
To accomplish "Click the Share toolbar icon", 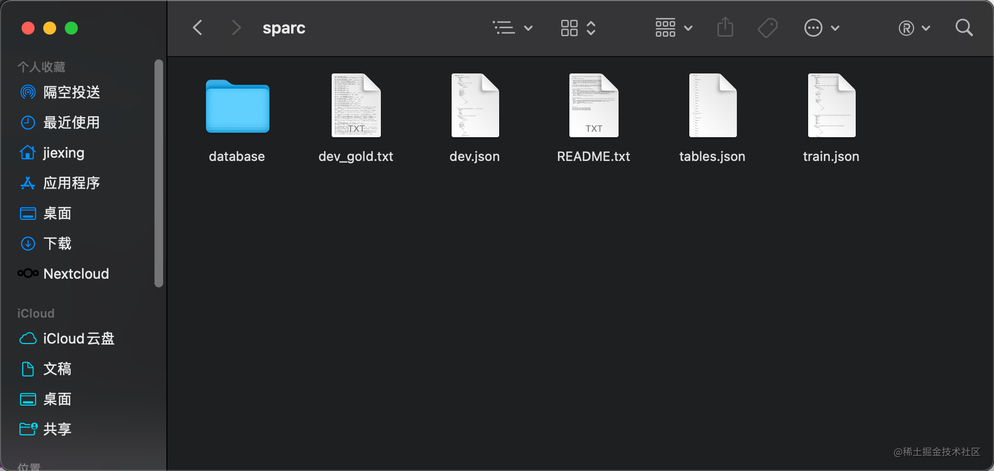I will click(725, 27).
